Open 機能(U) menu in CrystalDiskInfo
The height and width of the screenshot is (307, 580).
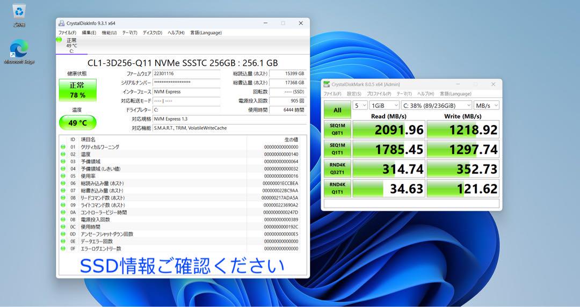(109, 33)
